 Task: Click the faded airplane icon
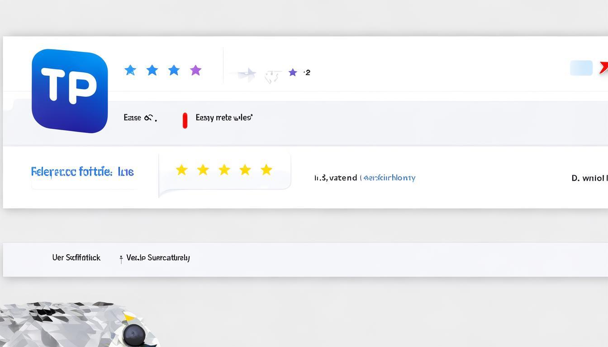[247, 74]
